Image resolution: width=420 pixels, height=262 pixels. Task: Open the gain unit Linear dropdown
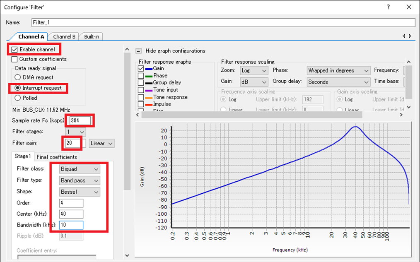pyautogui.click(x=101, y=144)
